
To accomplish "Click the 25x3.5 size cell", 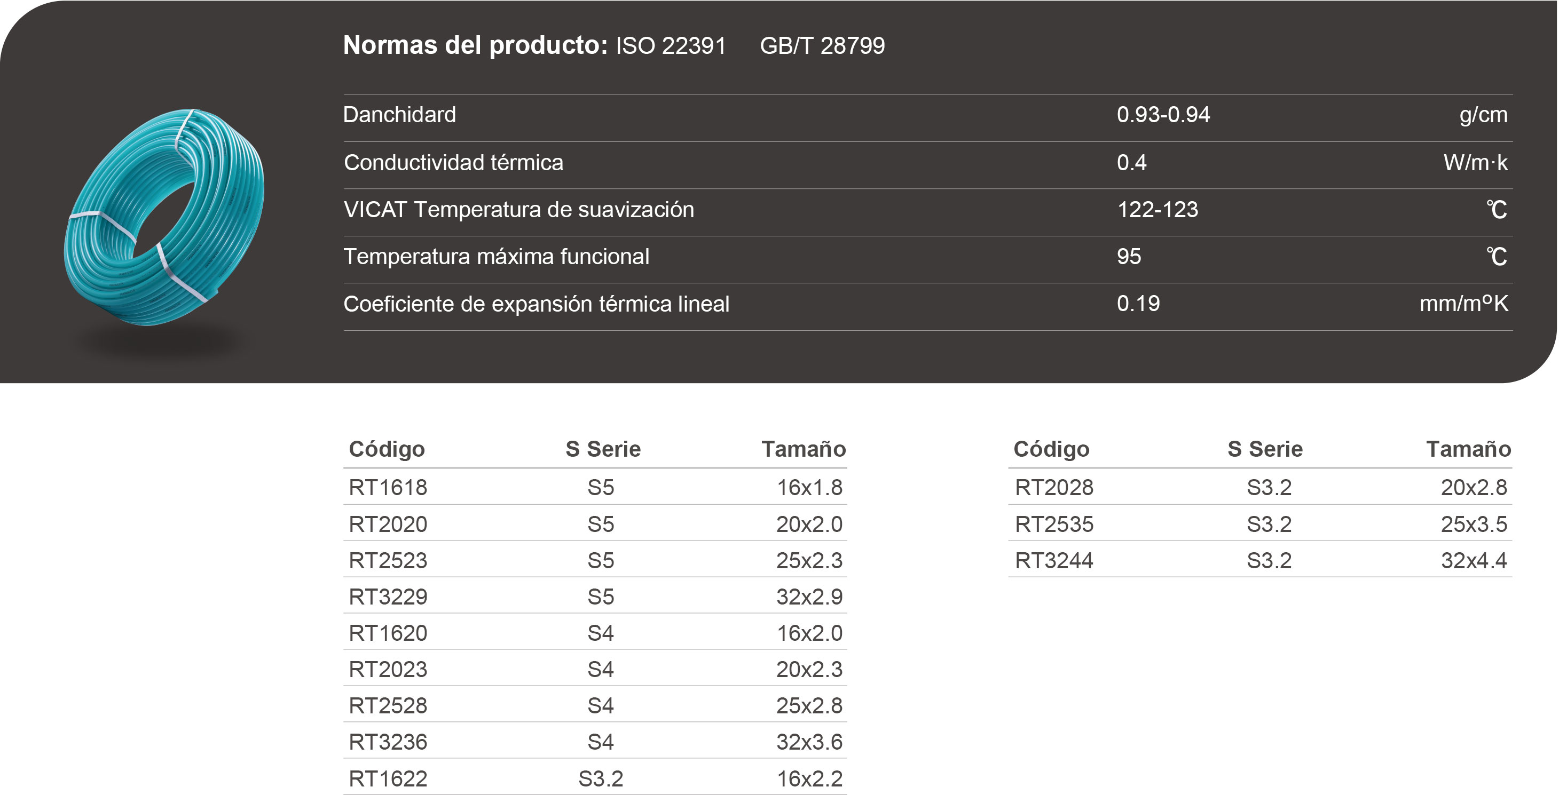I will [1474, 524].
